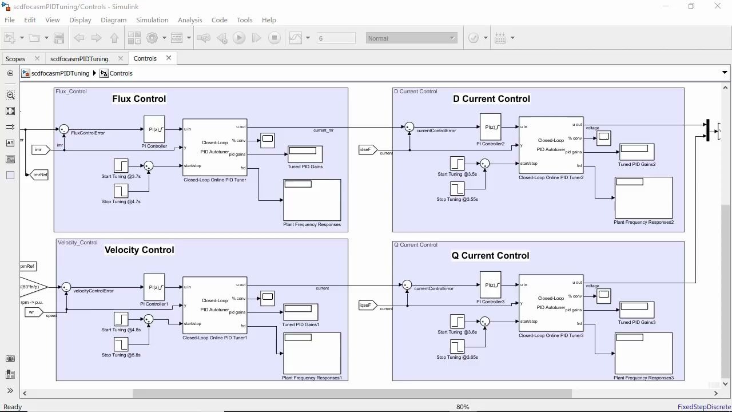
Task: Click the Step Forward button
Action: [257, 38]
